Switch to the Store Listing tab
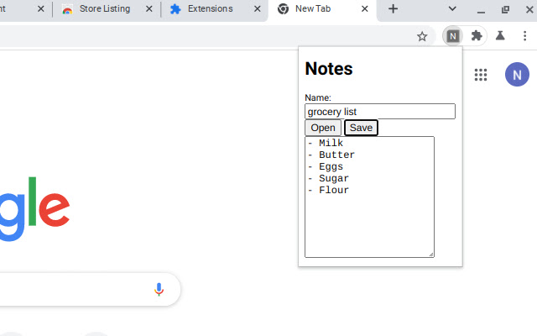This screenshot has width=537, height=336. (x=104, y=9)
